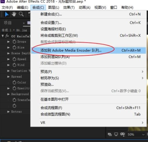
Task: Click the primary viewer icon beside monitor
Action: [x=110, y=134]
